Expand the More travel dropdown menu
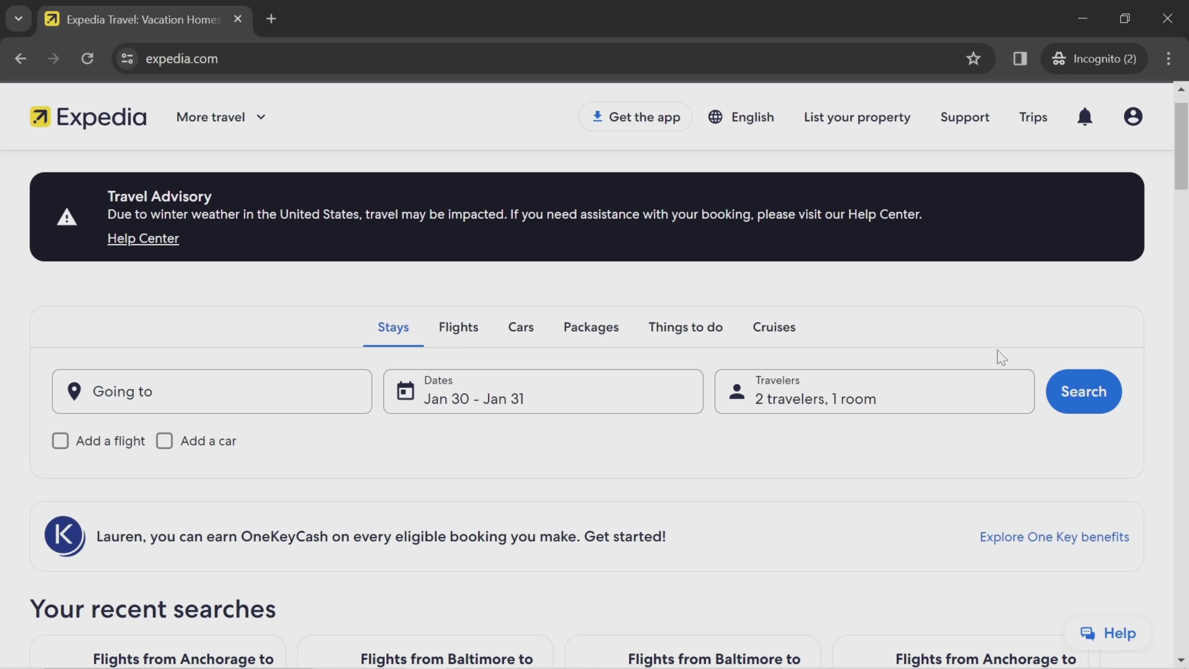The height and width of the screenshot is (669, 1189). pyautogui.click(x=220, y=117)
